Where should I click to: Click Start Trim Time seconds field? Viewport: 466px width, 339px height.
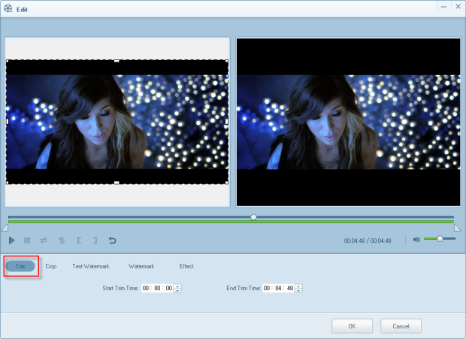pos(169,288)
